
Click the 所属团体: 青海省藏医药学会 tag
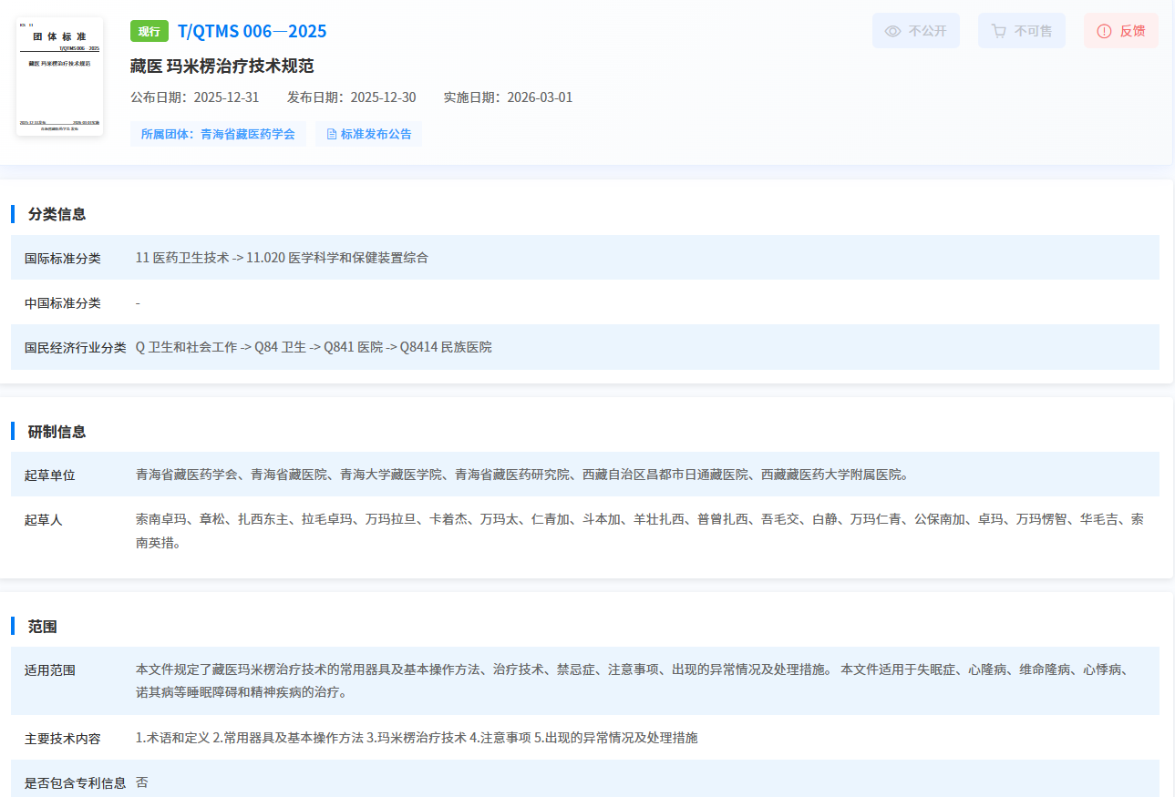pos(218,134)
